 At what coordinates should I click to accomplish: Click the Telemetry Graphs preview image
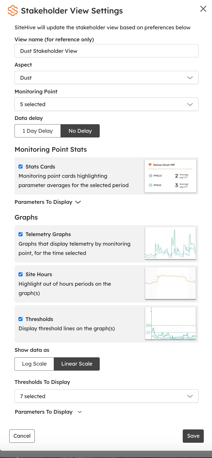coord(170,243)
